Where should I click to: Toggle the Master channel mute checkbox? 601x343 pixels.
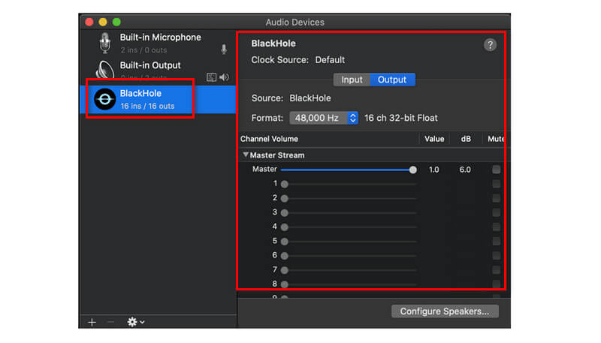(496, 170)
